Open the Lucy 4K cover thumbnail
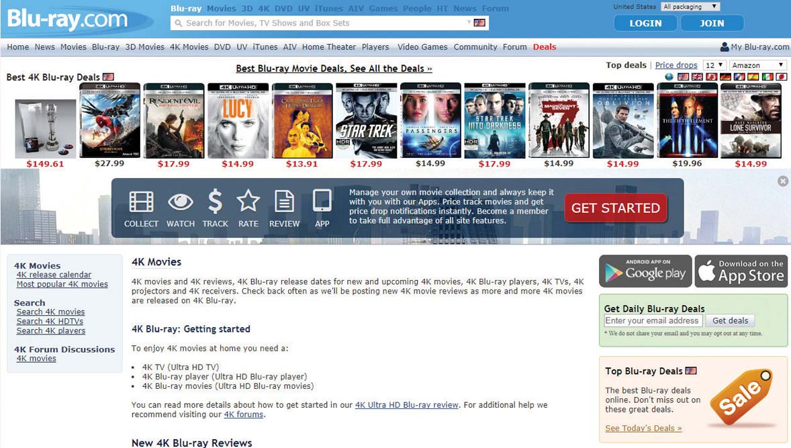The image size is (791, 448). coord(238,121)
